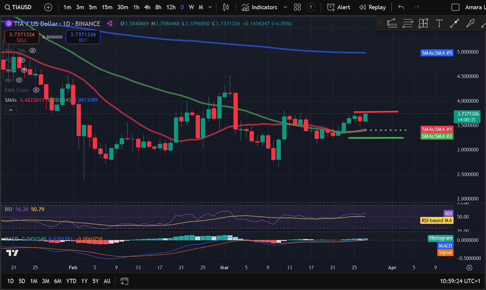Add a symbol with the plus icon
The width and height of the screenshot is (486, 290).
(48, 7)
